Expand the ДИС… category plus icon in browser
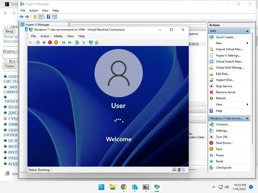This screenshot has width=258, height=193. click(5, 113)
